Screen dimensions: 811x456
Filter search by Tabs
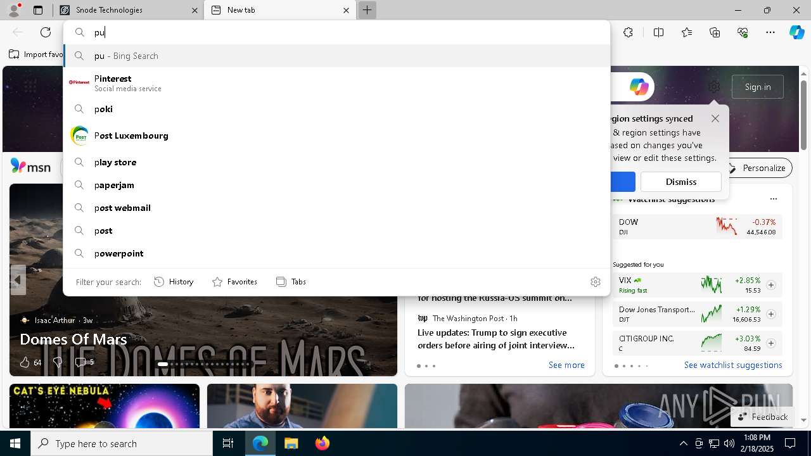[291, 282]
